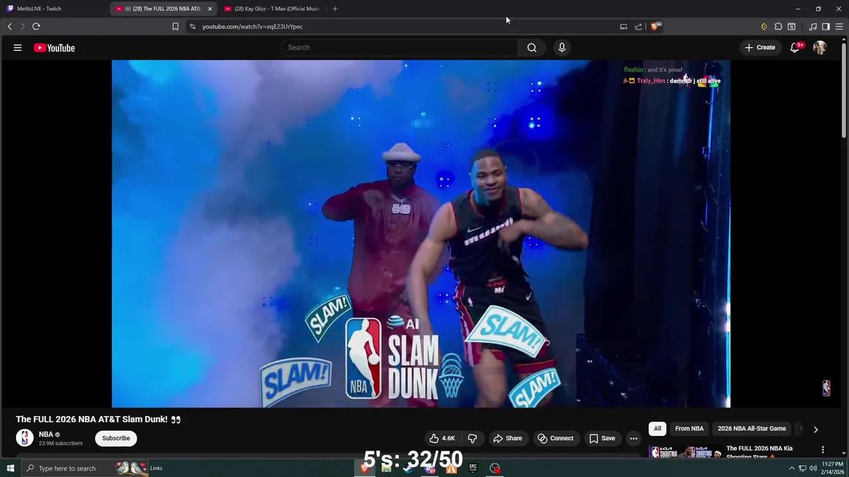
Task: Click the music note playlist icon
Action: [813, 26]
